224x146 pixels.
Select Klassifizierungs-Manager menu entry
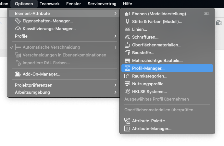click(49, 29)
